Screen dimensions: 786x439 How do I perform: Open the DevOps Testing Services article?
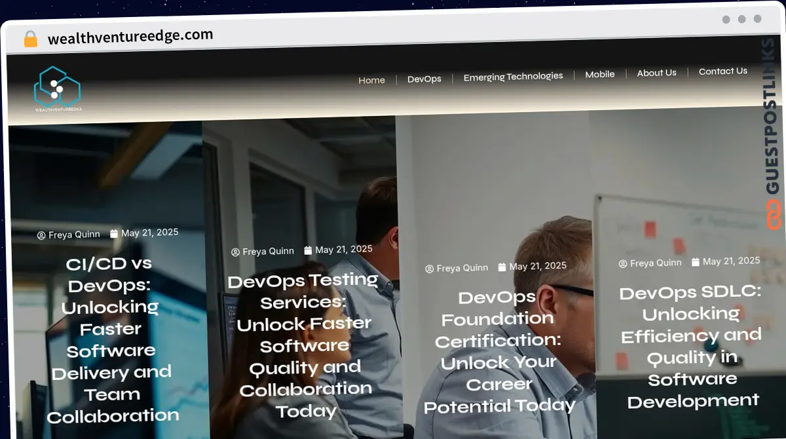(304, 346)
